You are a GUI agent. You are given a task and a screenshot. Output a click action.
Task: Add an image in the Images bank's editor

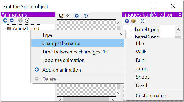point(127,21)
